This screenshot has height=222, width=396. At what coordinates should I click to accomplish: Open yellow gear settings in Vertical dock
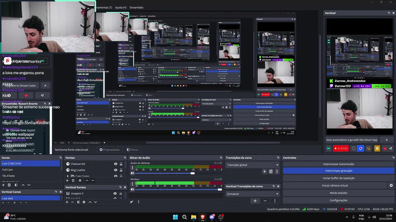[x=377, y=149]
